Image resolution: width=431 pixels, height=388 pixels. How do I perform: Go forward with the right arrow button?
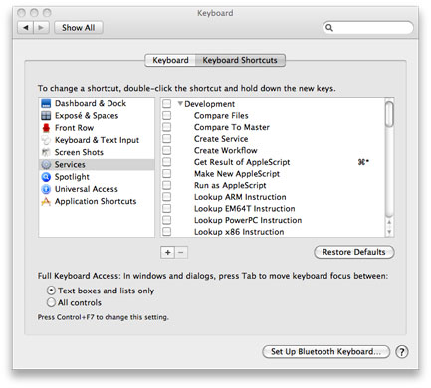41,28
